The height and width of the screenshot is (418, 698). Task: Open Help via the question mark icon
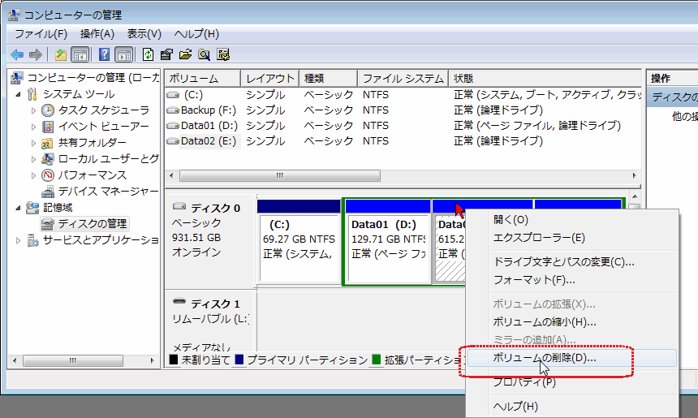click(104, 55)
